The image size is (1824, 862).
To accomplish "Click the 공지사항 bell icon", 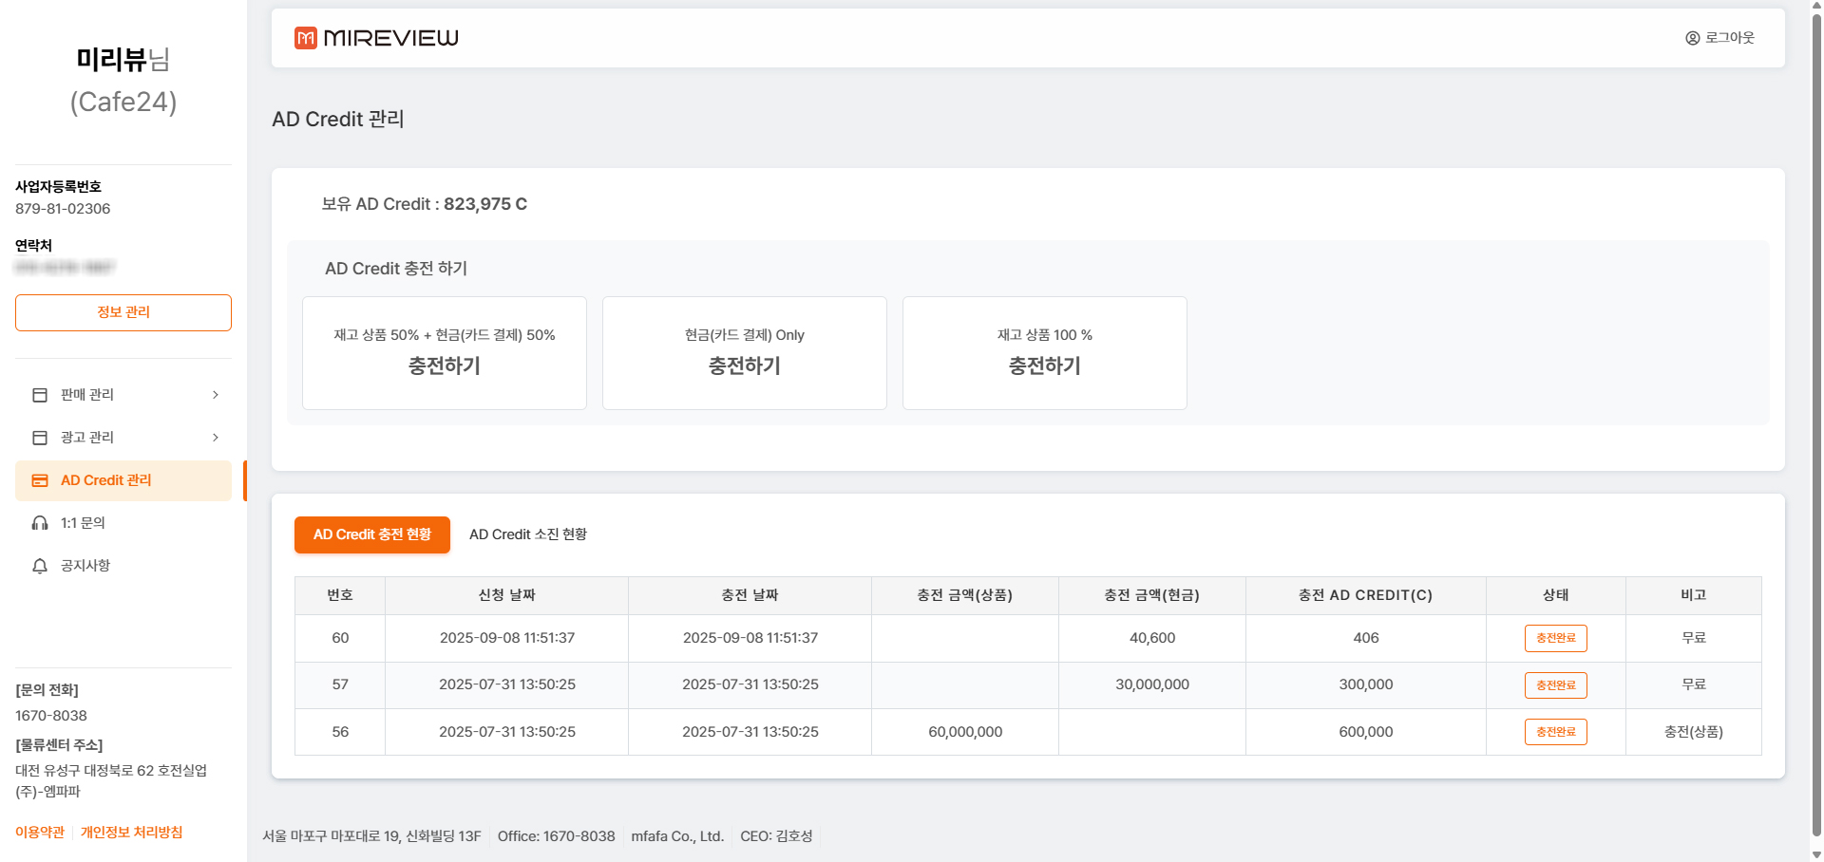I will [40, 567].
